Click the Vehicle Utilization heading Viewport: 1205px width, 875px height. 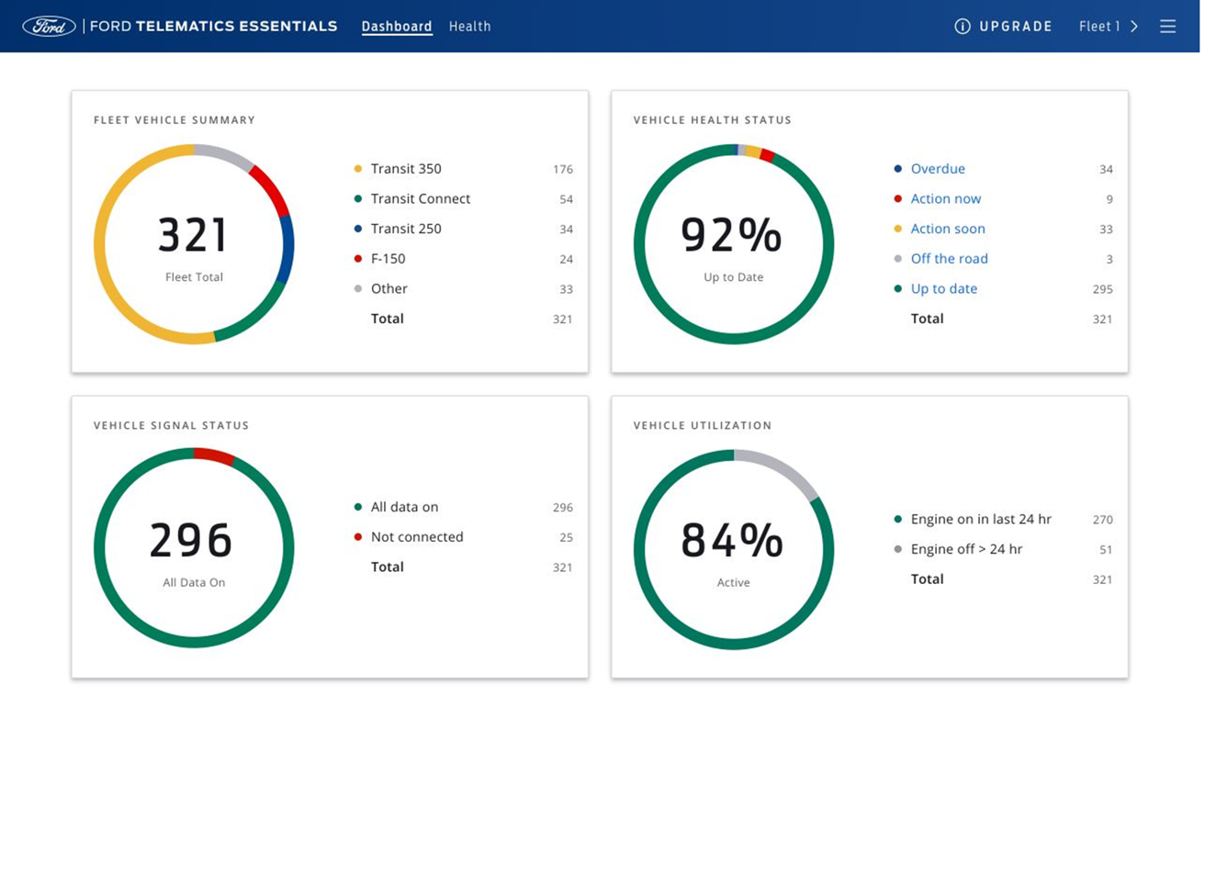tap(703, 425)
